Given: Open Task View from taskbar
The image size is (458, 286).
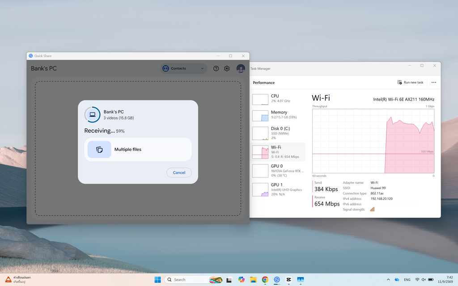Looking at the screenshot, I should [229, 280].
